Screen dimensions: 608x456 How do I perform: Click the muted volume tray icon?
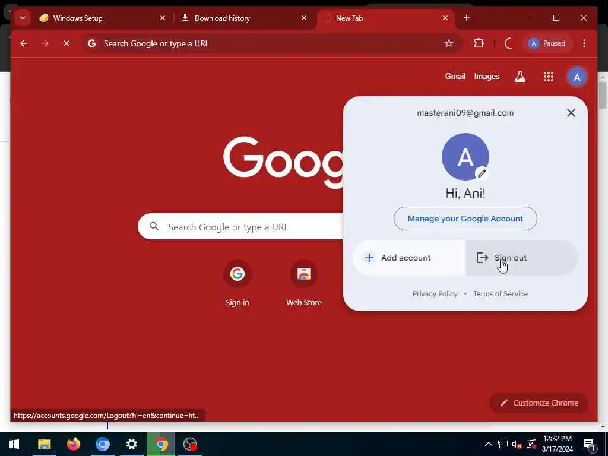point(517,444)
